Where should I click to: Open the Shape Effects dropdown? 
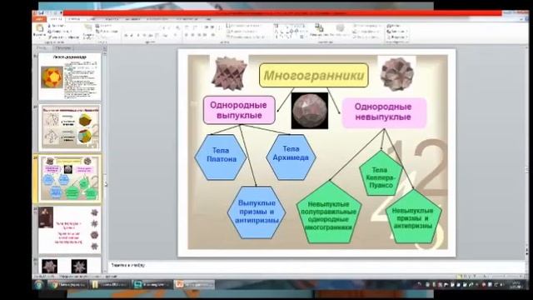366,37
